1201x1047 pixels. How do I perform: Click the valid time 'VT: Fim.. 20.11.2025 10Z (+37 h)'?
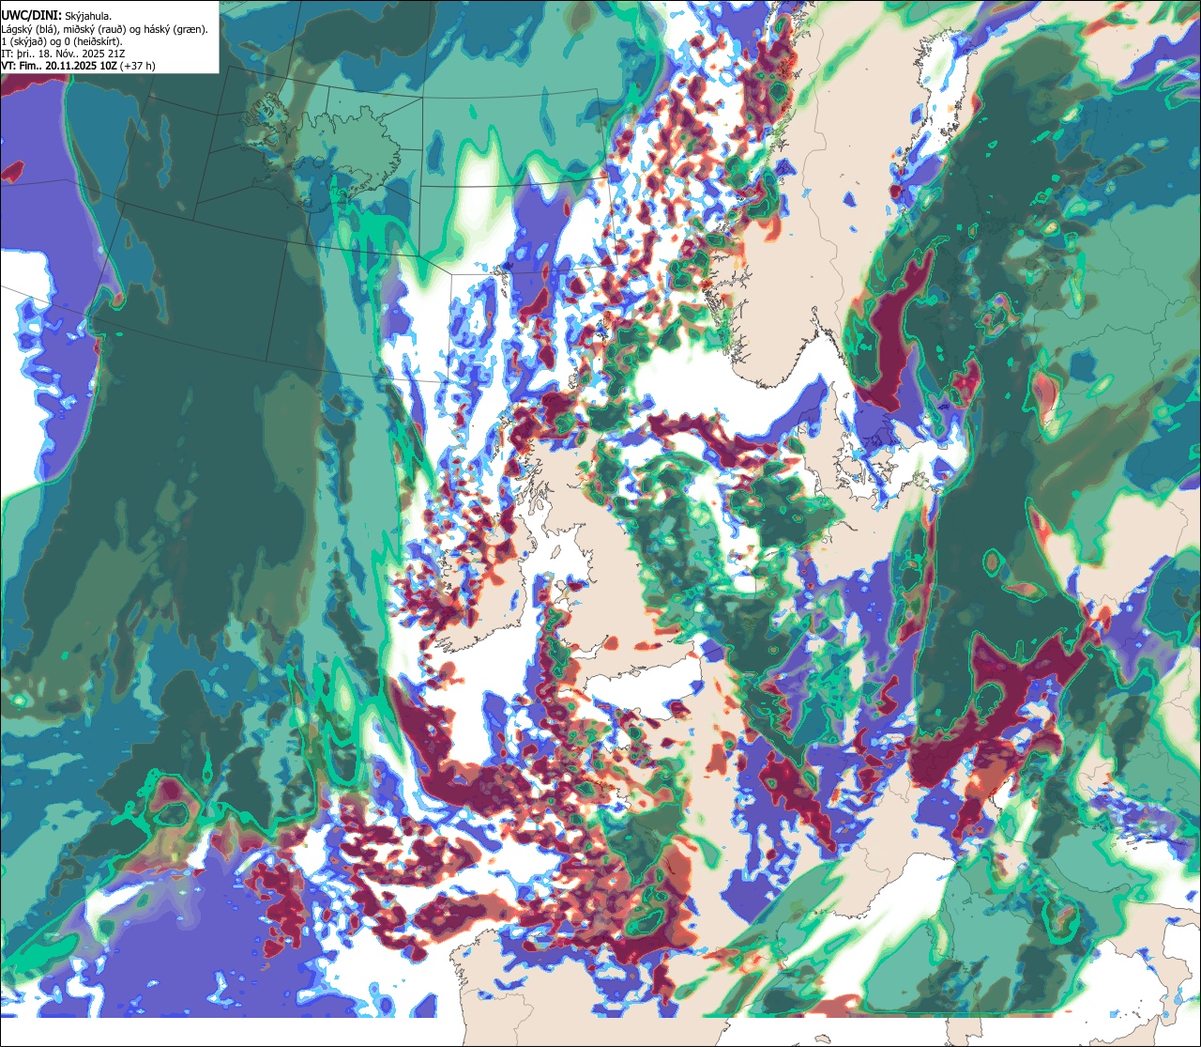78,66
